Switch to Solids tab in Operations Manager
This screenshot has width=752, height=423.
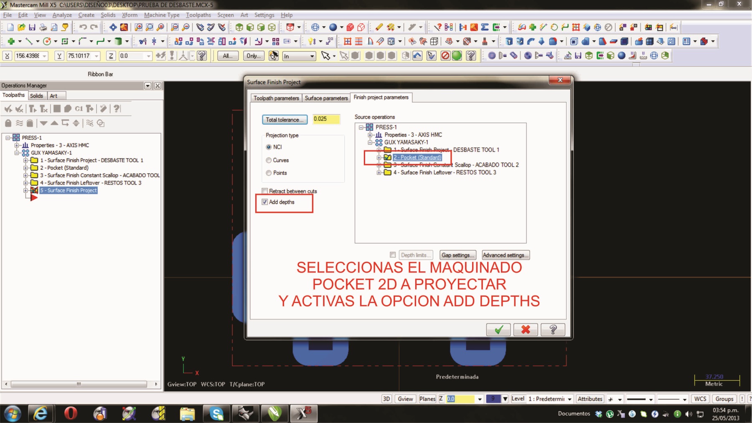[x=37, y=96]
